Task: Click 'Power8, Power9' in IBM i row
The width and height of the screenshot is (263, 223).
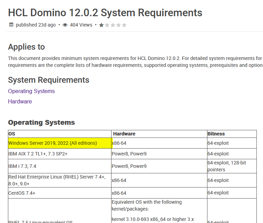Action: point(129,166)
